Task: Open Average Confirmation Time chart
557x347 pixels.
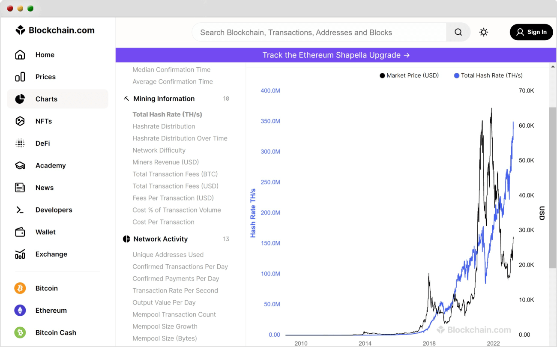Action: coord(173,82)
